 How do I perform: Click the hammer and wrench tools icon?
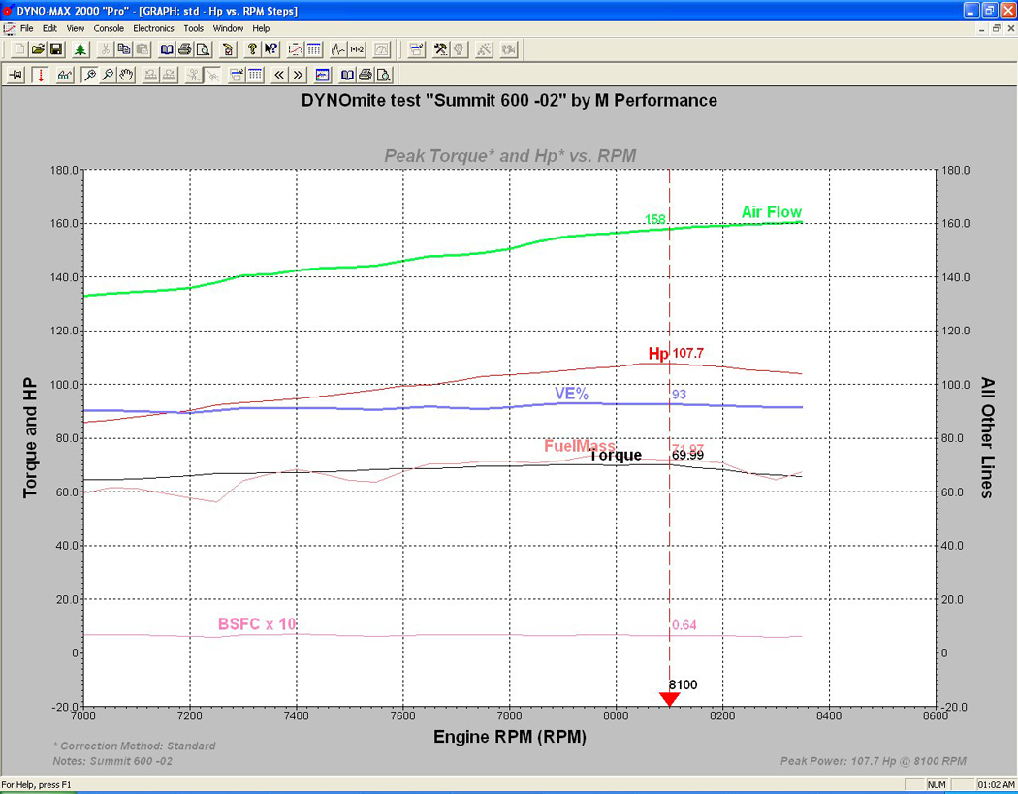click(x=441, y=49)
